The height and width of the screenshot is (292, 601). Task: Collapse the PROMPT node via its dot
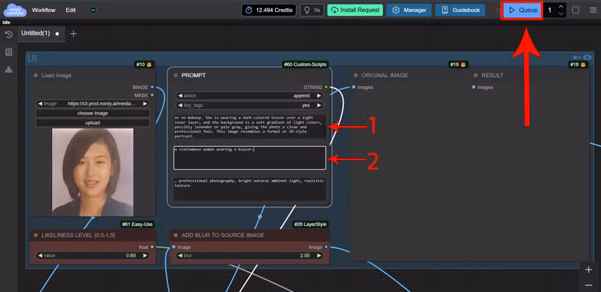[176, 76]
